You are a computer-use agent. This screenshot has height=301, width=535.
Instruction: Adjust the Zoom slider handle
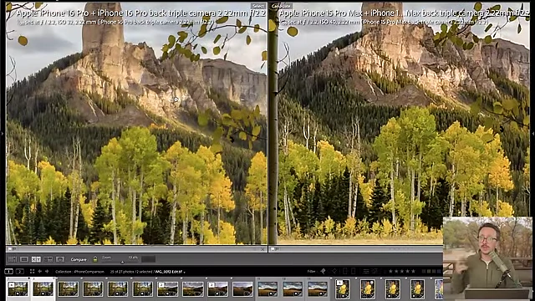click(122, 262)
